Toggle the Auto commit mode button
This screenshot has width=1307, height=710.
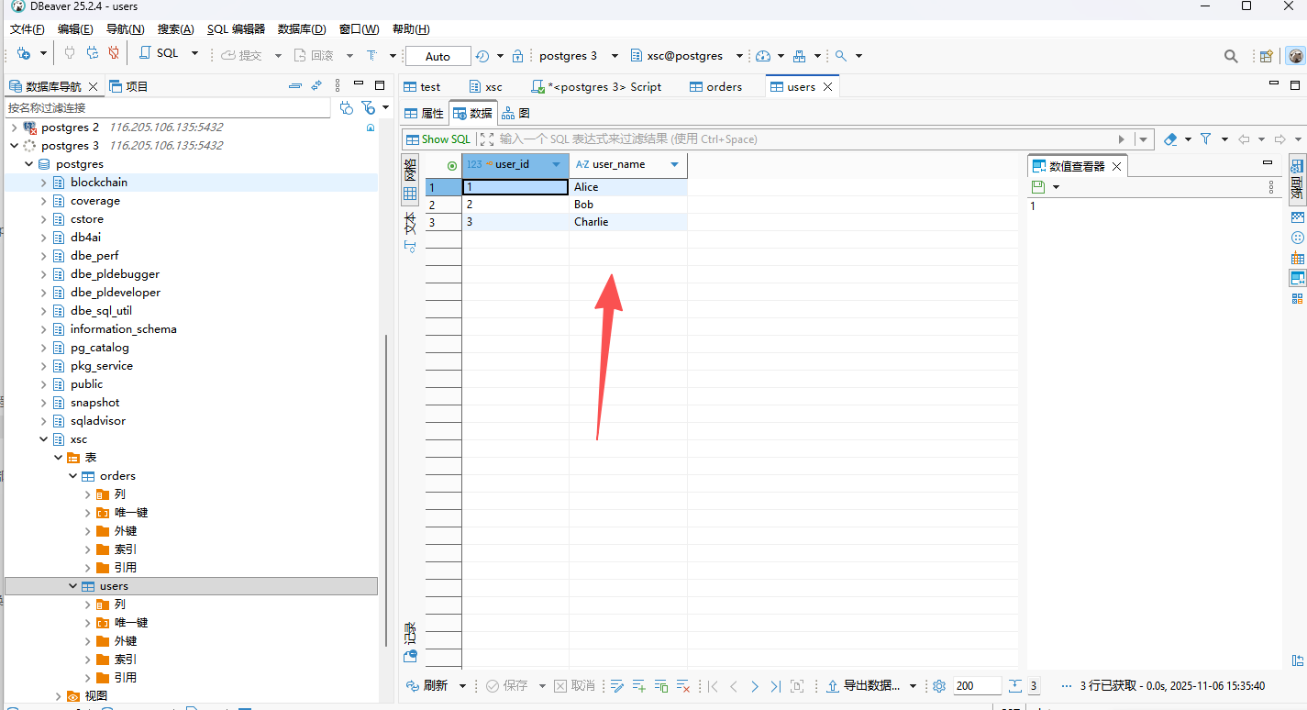[x=438, y=56]
